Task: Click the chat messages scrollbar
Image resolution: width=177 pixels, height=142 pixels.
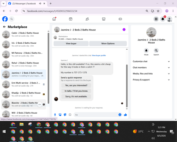Action: point(127,86)
